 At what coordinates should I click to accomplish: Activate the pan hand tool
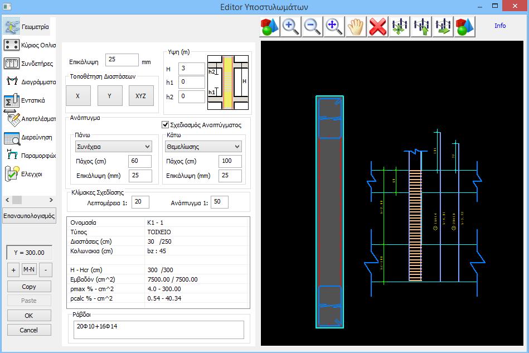tap(356, 26)
